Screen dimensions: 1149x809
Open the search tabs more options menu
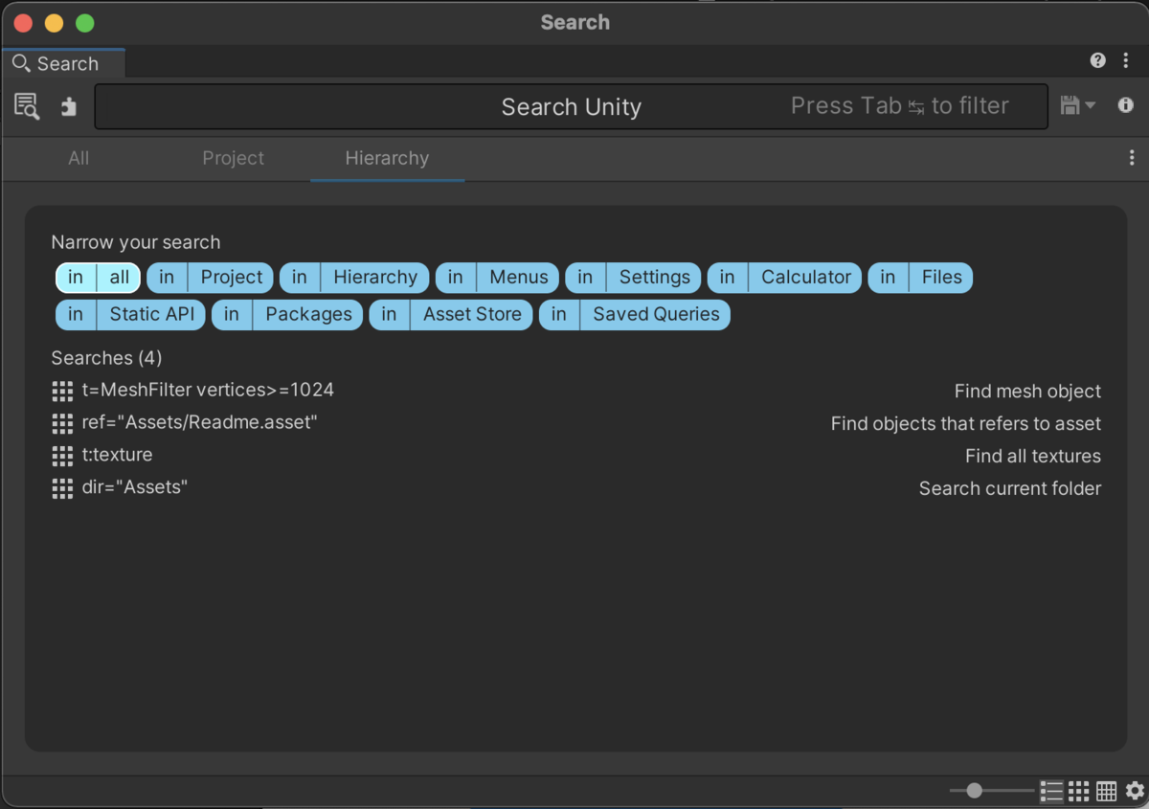(x=1132, y=158)
